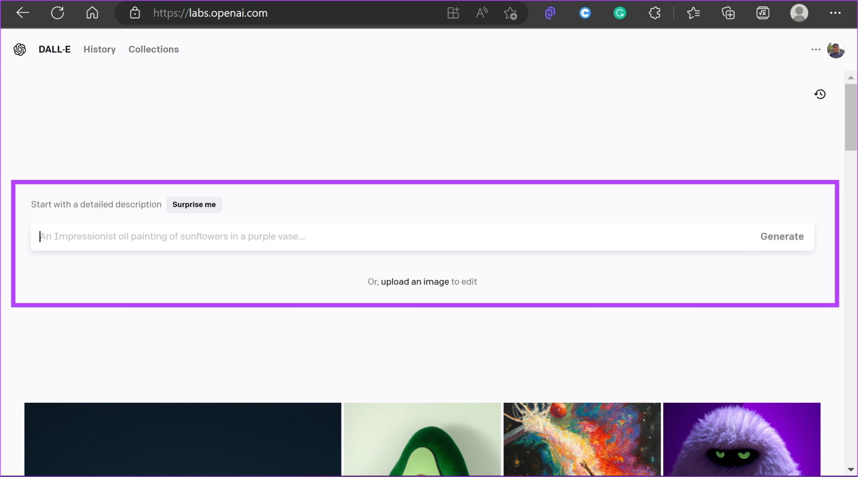This screenshot has height=477, width=858.
Task: Open browser Settings and more menu
Action: [x=835, y=13]
